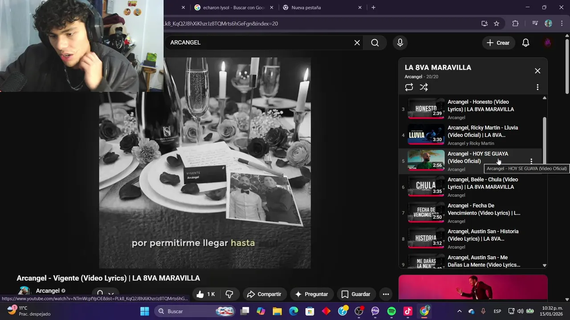Image resolution: width=570 pixels, height=320 pixels.
Task: Dislike the Vigente video
Action: (x=229, y=294)
